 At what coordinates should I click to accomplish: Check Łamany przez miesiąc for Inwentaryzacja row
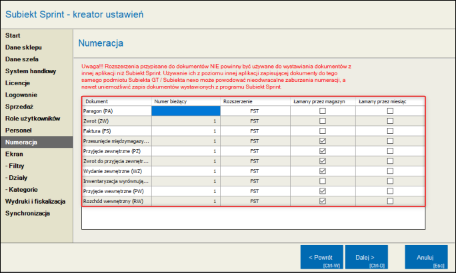point(390,181)
